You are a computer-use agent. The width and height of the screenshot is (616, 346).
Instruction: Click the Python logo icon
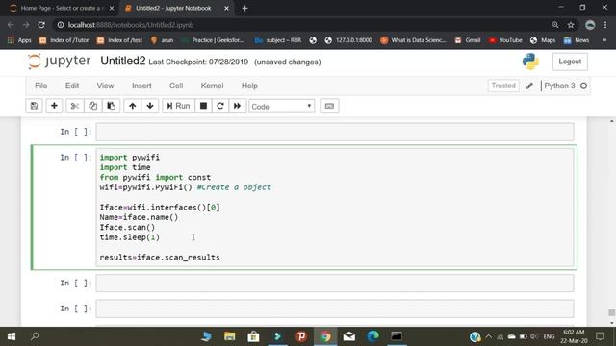tap(530, 62)
